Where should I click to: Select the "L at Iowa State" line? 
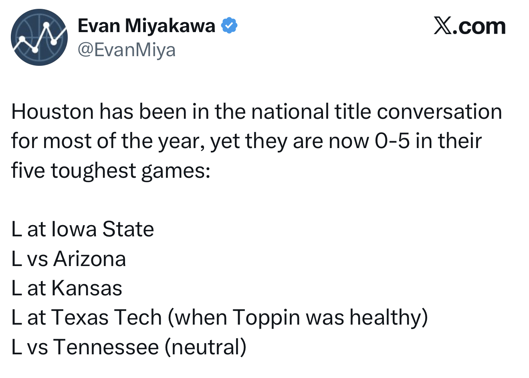point(83,230)
